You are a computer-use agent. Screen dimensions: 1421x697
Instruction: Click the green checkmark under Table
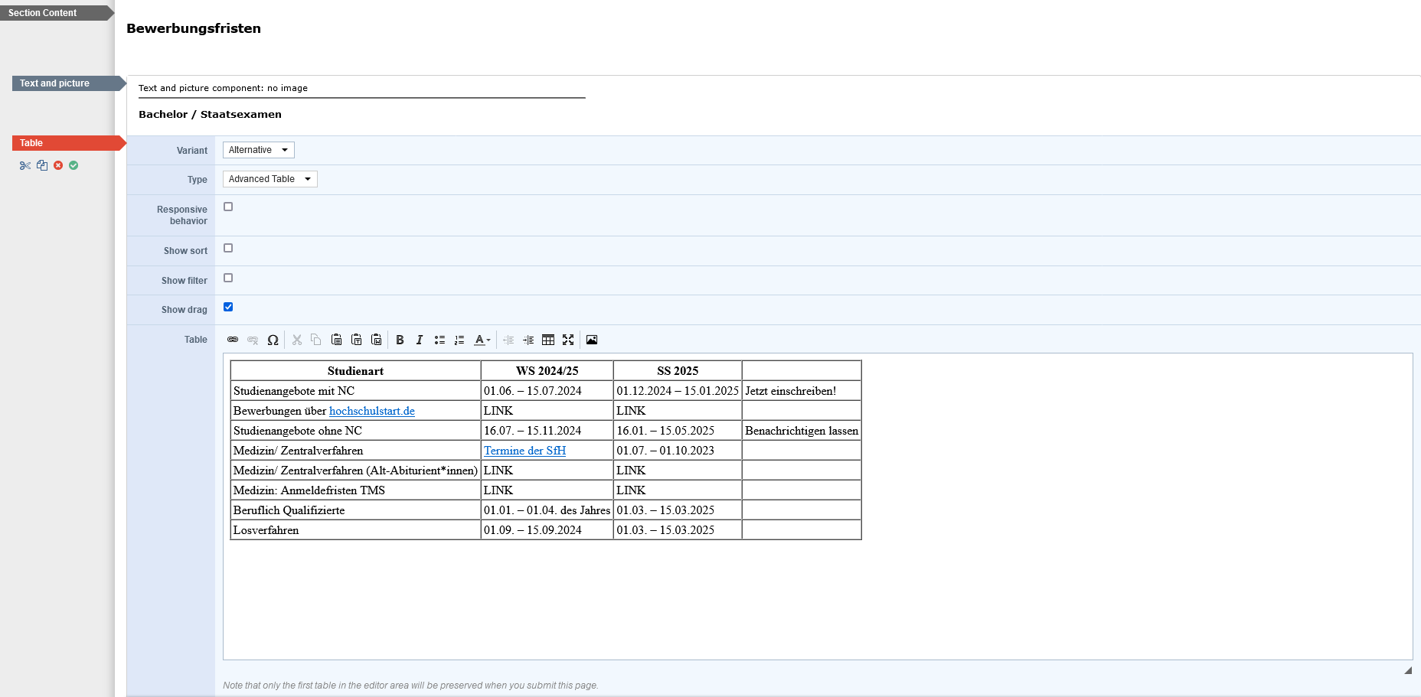[x=73, y=165]
